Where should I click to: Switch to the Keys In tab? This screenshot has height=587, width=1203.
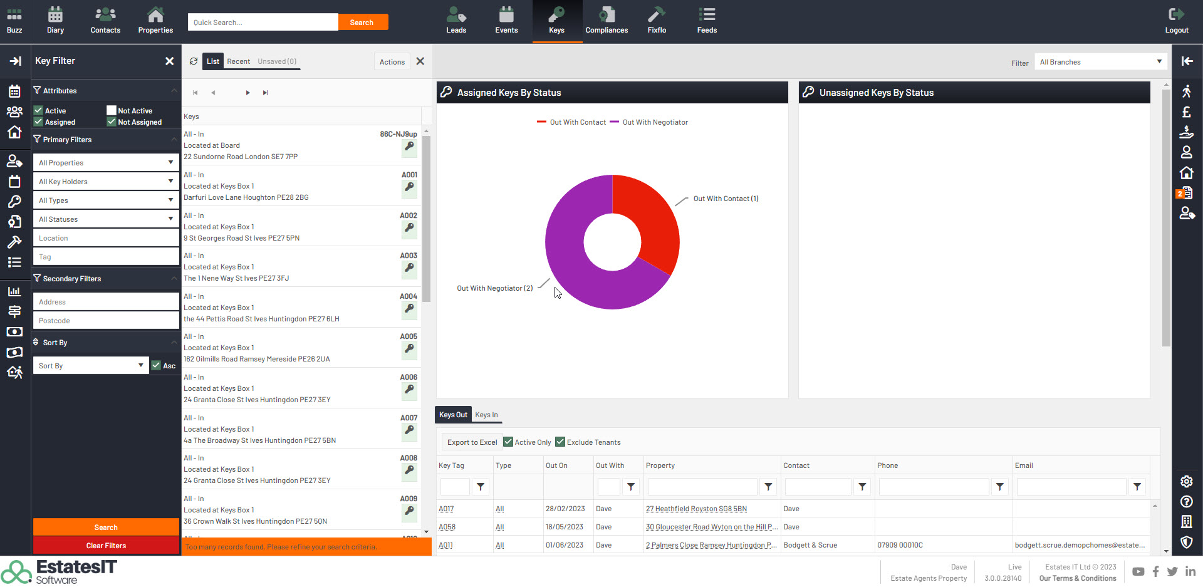(486, 415)
